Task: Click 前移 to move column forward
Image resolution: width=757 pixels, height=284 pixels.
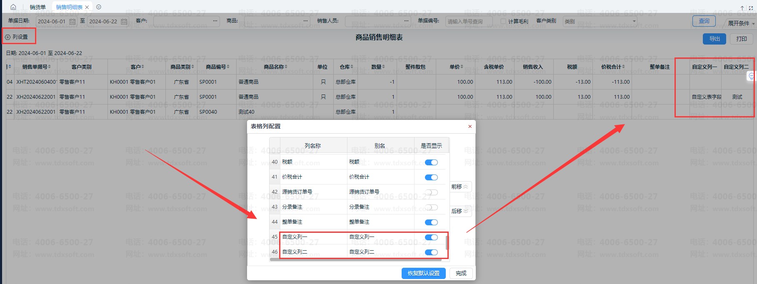Action: click(460, 187)
